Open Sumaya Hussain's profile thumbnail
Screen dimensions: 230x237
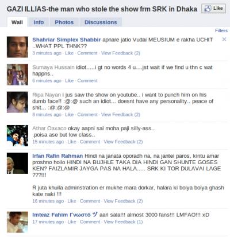[x=17, y=75]
